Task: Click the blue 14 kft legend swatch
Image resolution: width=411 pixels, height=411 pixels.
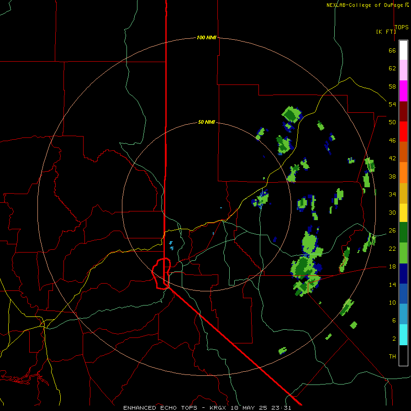Action: [403, 294]
